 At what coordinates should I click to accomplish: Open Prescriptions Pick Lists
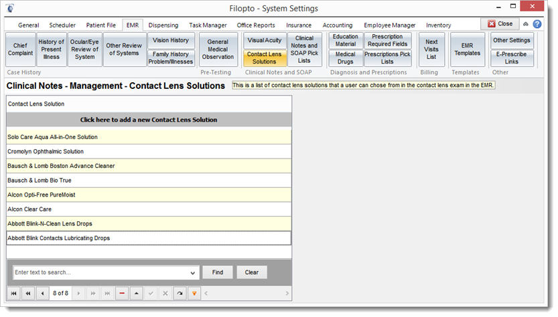388,58
